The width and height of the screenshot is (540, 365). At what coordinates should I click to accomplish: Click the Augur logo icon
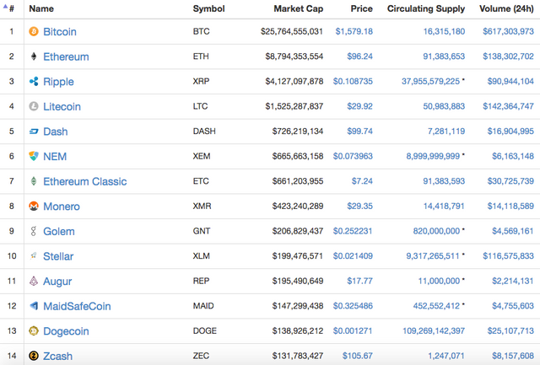point(34,281)
